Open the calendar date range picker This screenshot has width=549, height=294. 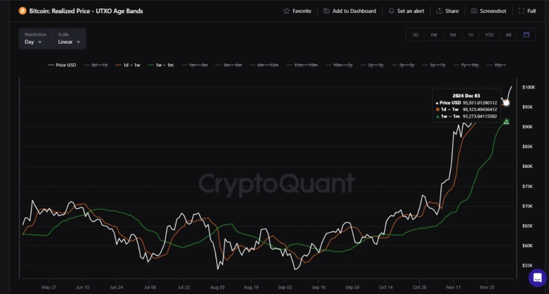[526, 34]
